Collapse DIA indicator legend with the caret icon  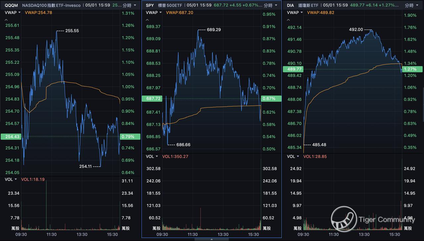tap(289, 20)
